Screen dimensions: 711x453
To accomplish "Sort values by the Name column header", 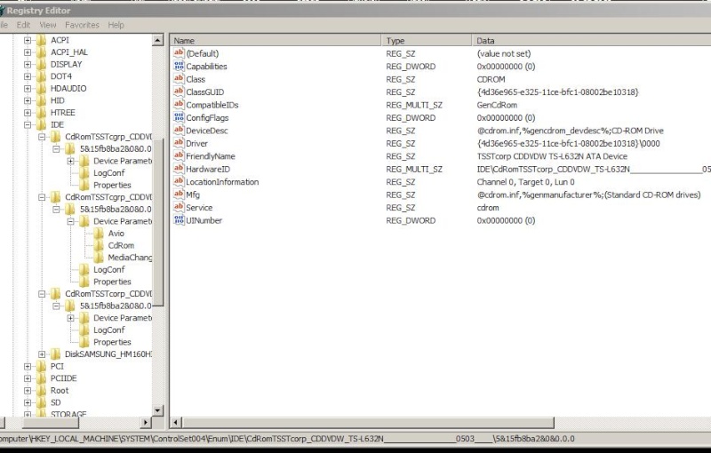I will pos(276,40).
